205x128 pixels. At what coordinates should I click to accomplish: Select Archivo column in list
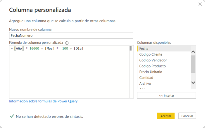(164, 83)
